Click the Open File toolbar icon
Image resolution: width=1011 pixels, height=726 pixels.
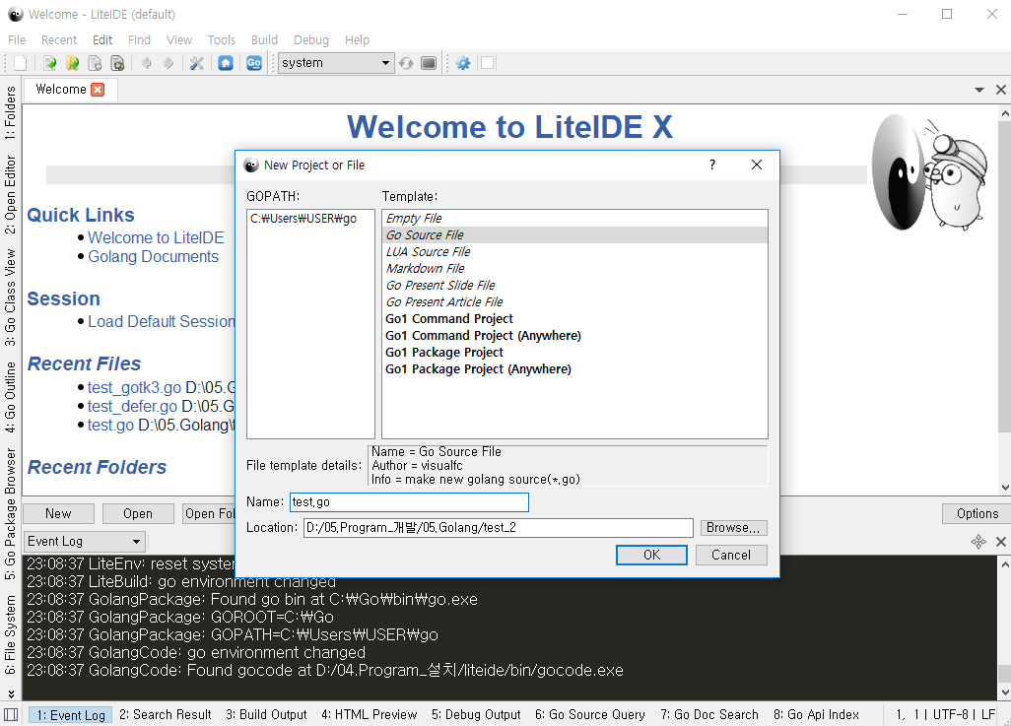(x=49, y=63)
